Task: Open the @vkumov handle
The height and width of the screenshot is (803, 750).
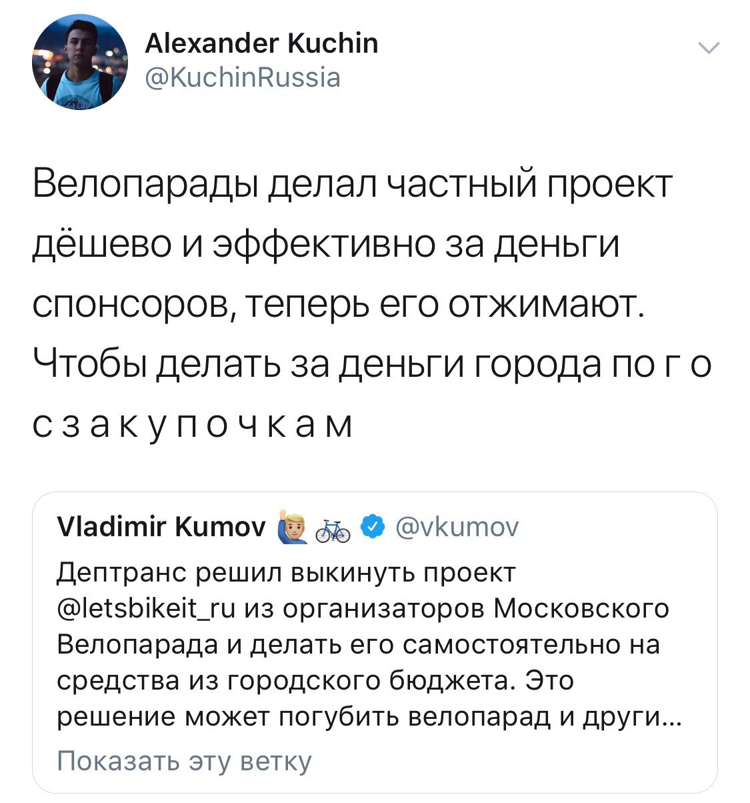Action: point(457,528)
